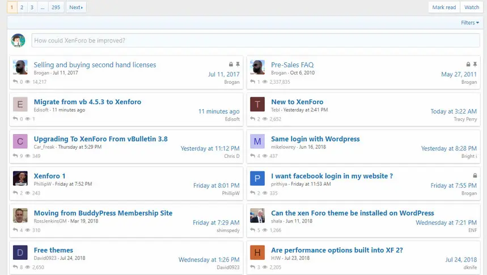Click views eye icon on Same login thread

click(x=265, y=156)
